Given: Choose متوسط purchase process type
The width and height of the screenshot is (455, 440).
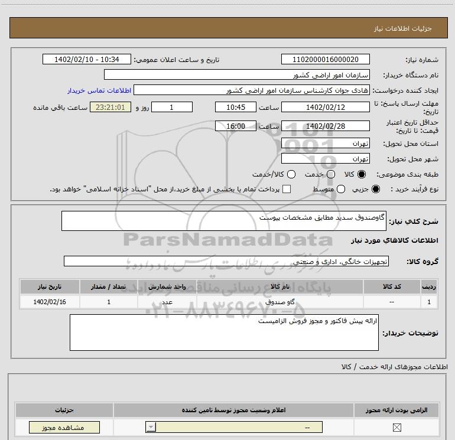Looking at the screenshot, I should [341, 189].
